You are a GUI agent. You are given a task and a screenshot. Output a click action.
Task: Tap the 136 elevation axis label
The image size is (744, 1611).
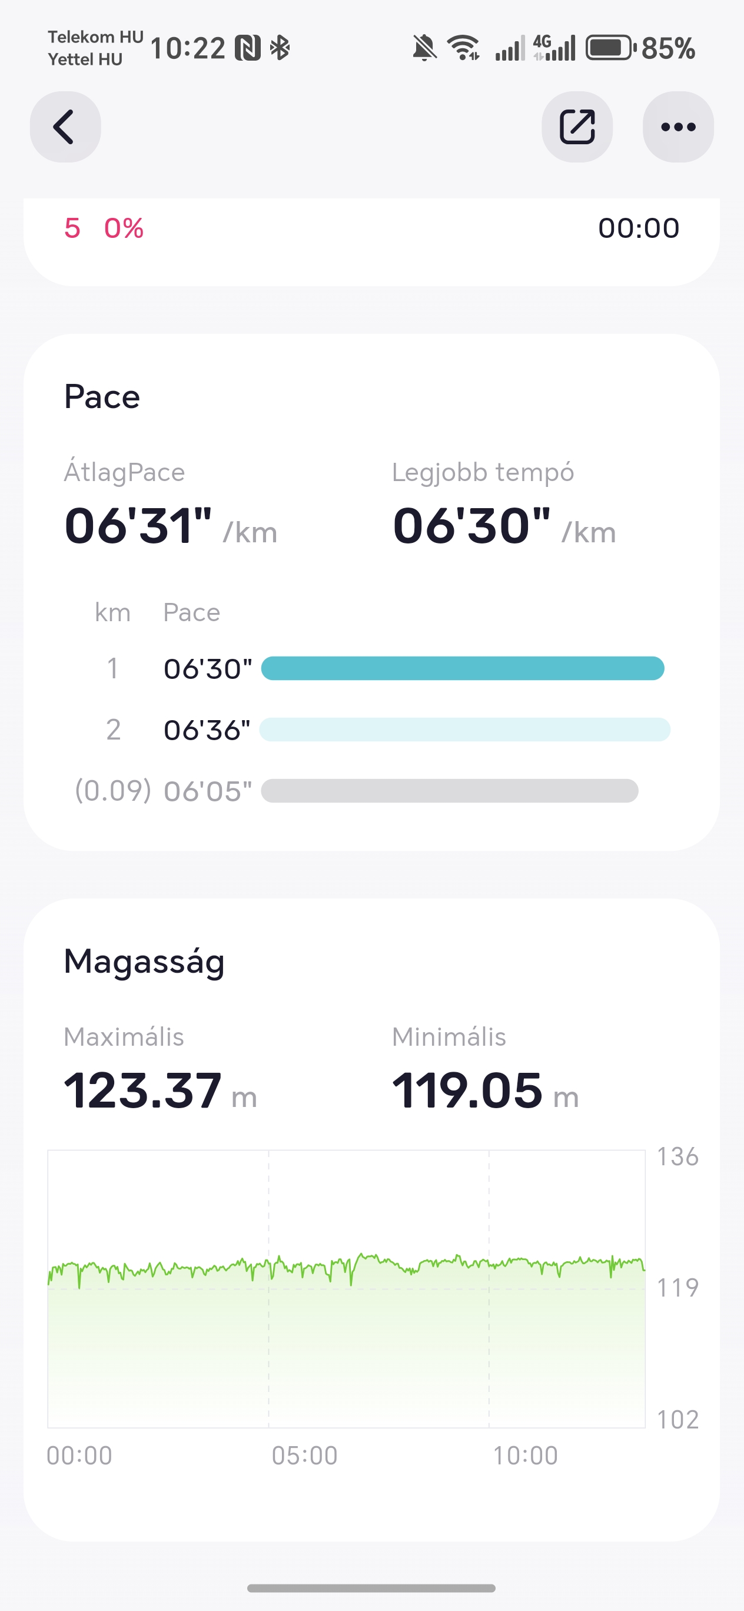point(677,1157)
